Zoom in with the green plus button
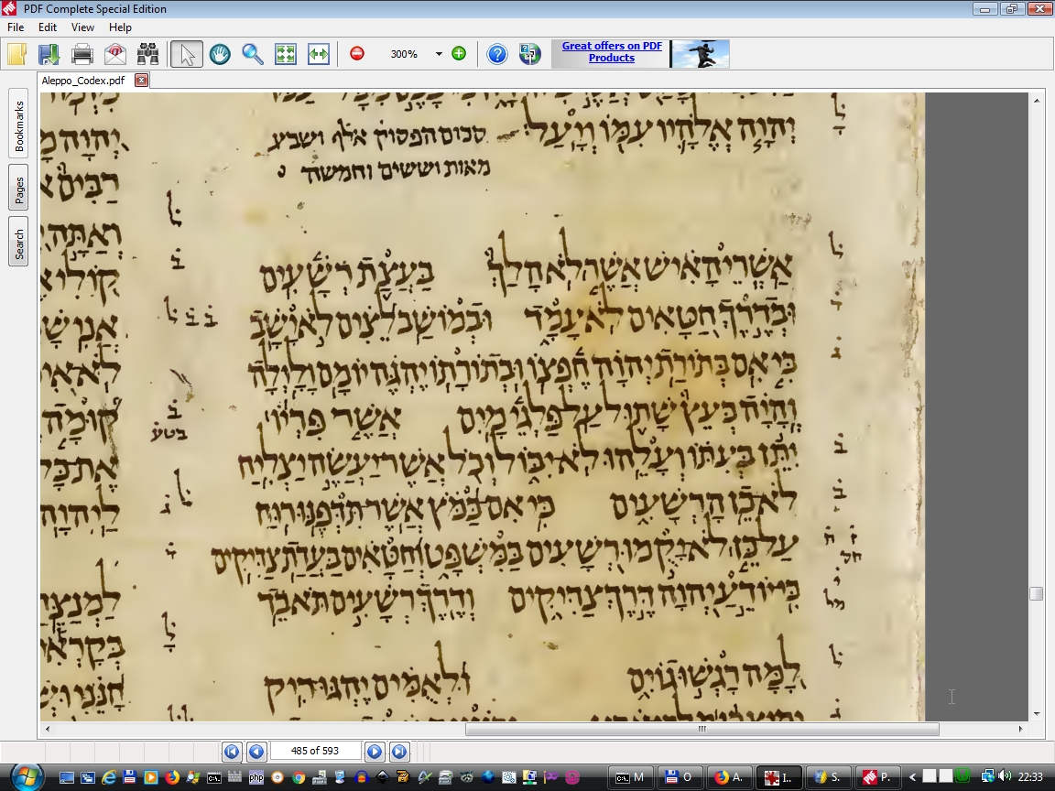This screenshot has height=791, width=1055. click(x=459, y=54)
